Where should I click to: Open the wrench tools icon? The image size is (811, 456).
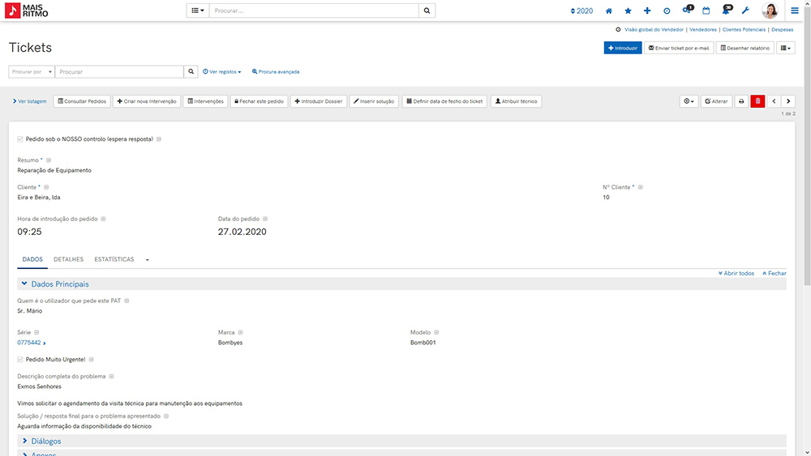pyautogui.click(x=745, y=11)
